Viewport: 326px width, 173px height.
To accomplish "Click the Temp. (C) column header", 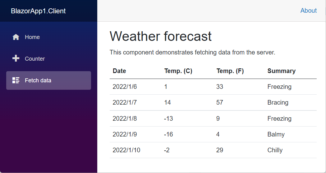I will (178, 71).
